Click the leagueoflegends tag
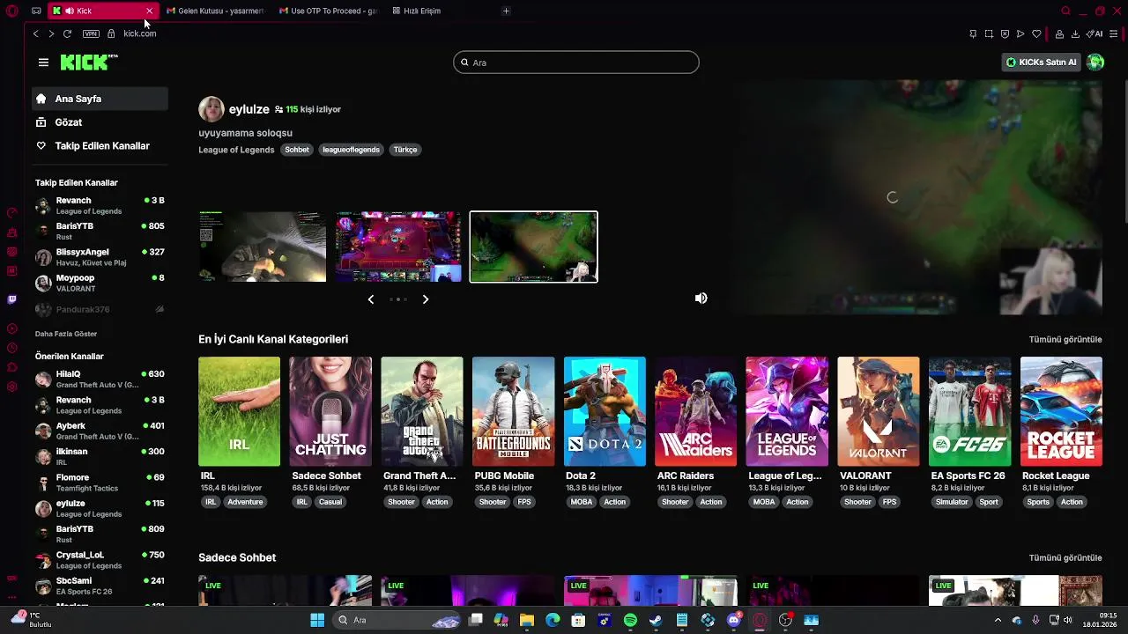Image resolution: width=1128 pixels, height=634 pixels. tap(351, 150)
